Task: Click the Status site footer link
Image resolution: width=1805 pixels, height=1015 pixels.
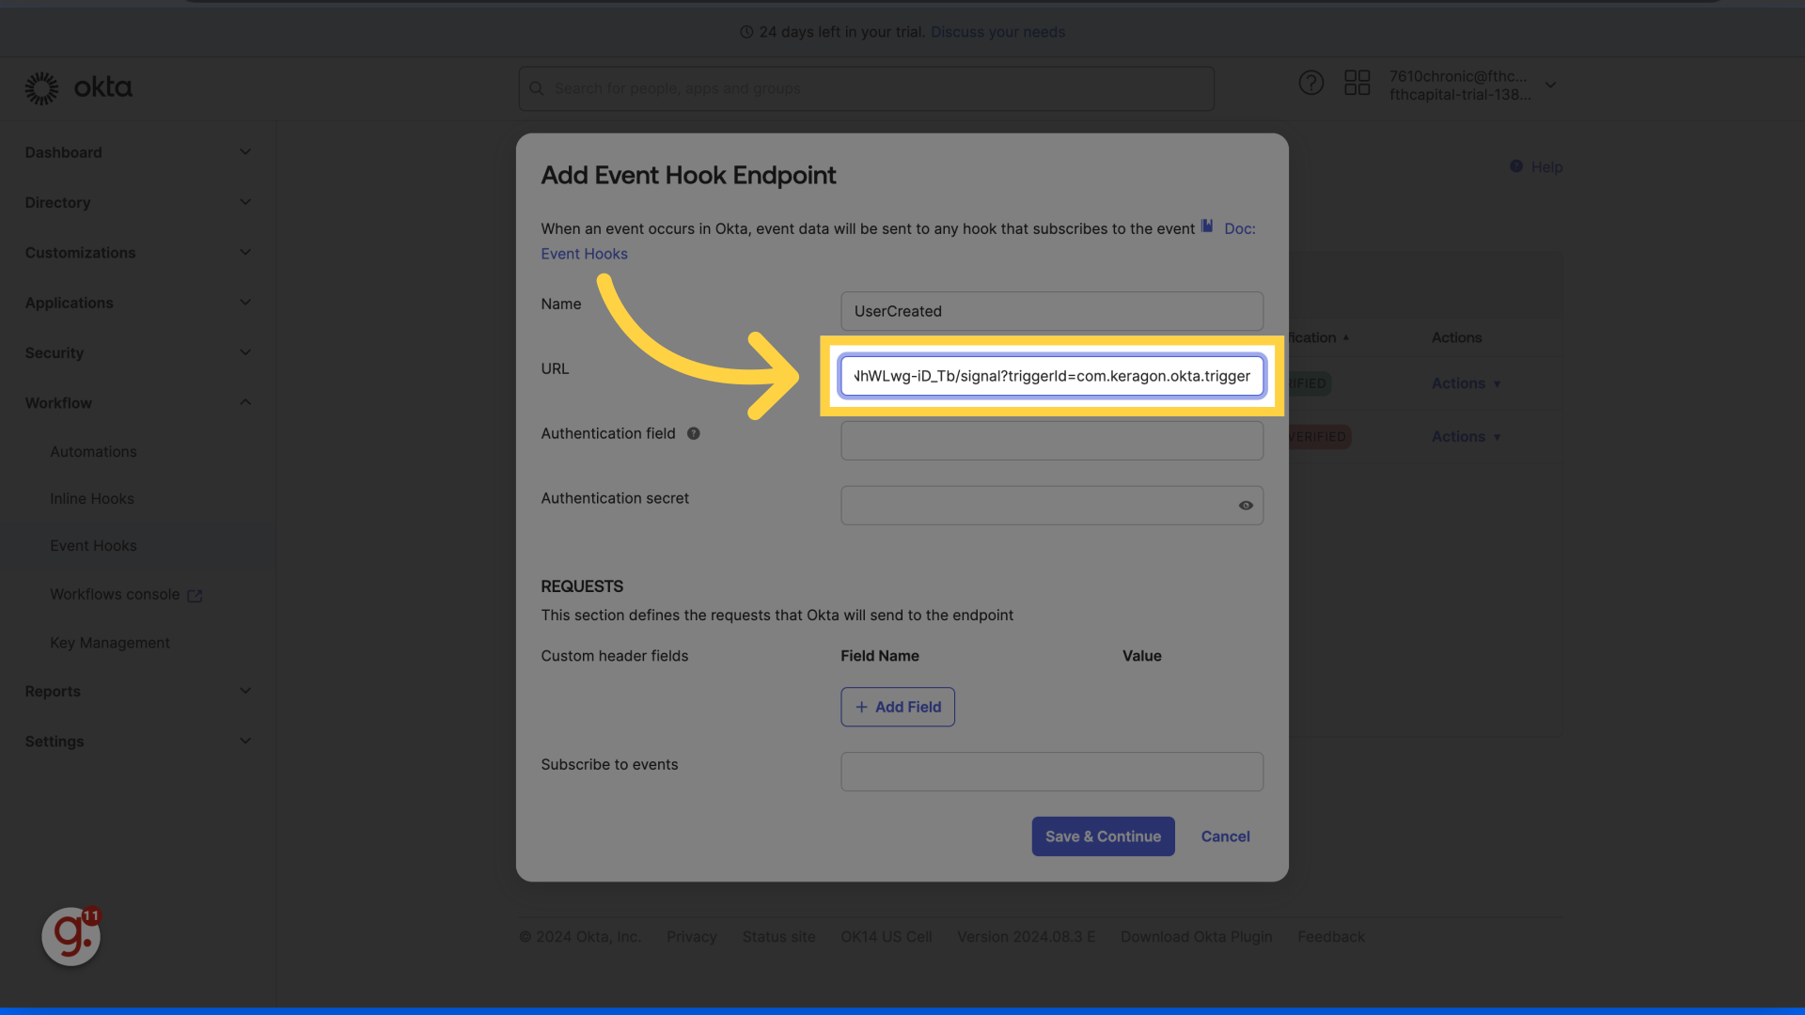Action: pos(778,937)
